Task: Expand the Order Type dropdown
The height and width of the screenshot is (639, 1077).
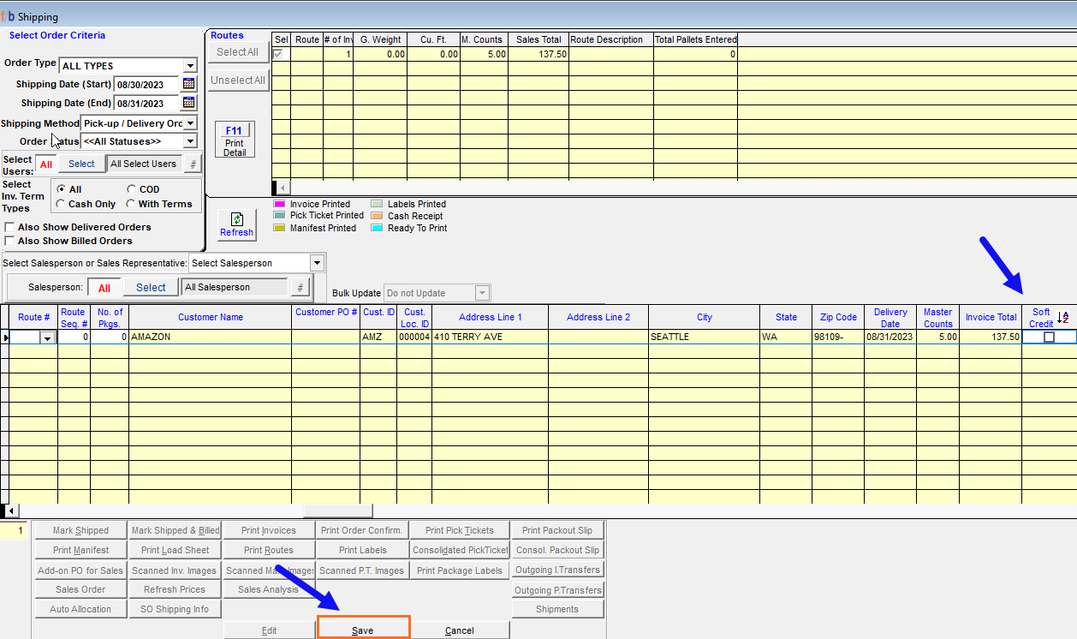Action: tap(190, 66)
